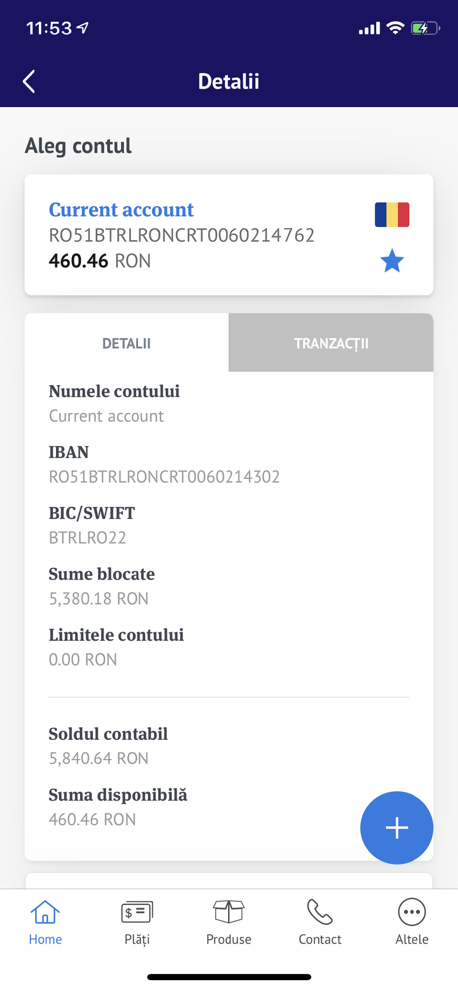Open the Produse box icon
This screenshot has height=990, width=458.
click(229, 912)
